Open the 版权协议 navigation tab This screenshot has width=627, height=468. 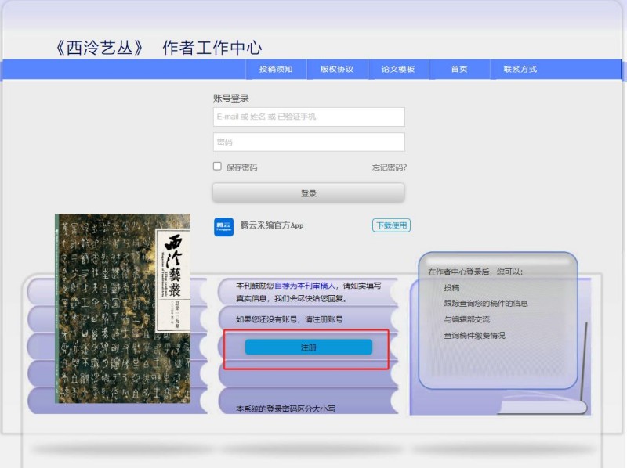(337, 69)
